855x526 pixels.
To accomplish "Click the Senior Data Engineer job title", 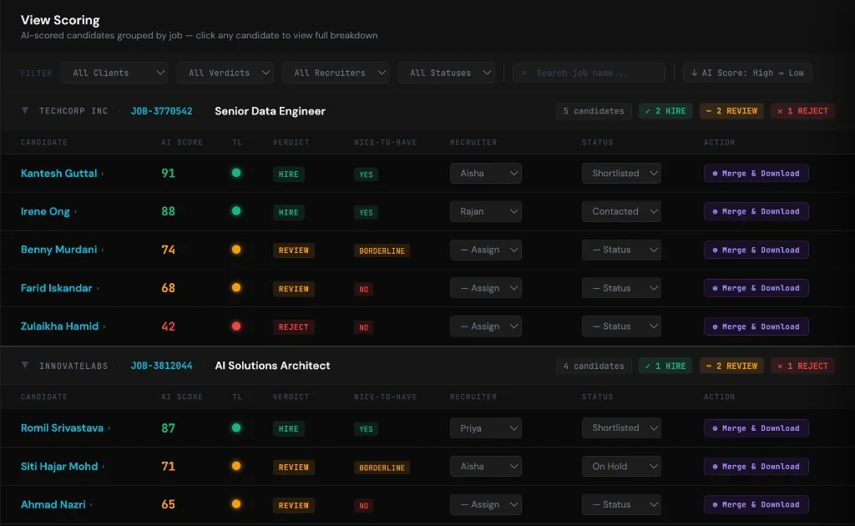I will pos(270,111).
